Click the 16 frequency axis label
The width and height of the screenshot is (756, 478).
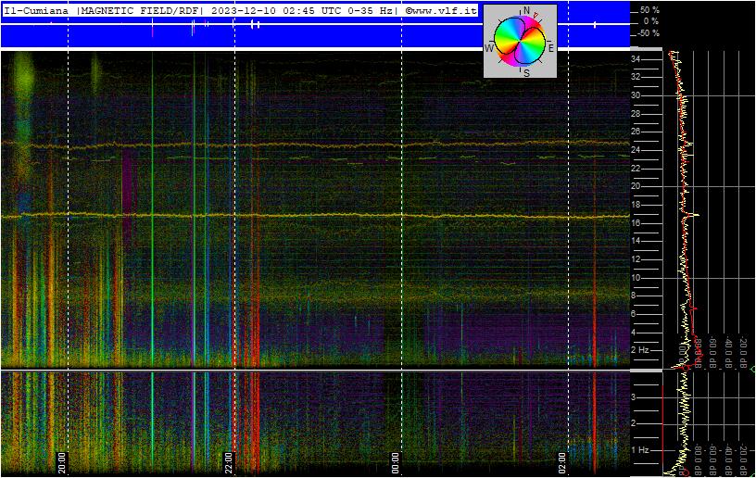(x=636, y=222)
